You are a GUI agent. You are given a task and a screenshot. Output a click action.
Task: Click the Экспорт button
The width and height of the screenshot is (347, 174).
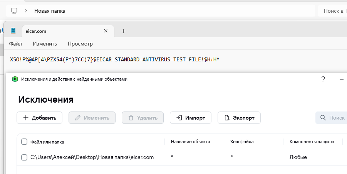pos(239,118)
